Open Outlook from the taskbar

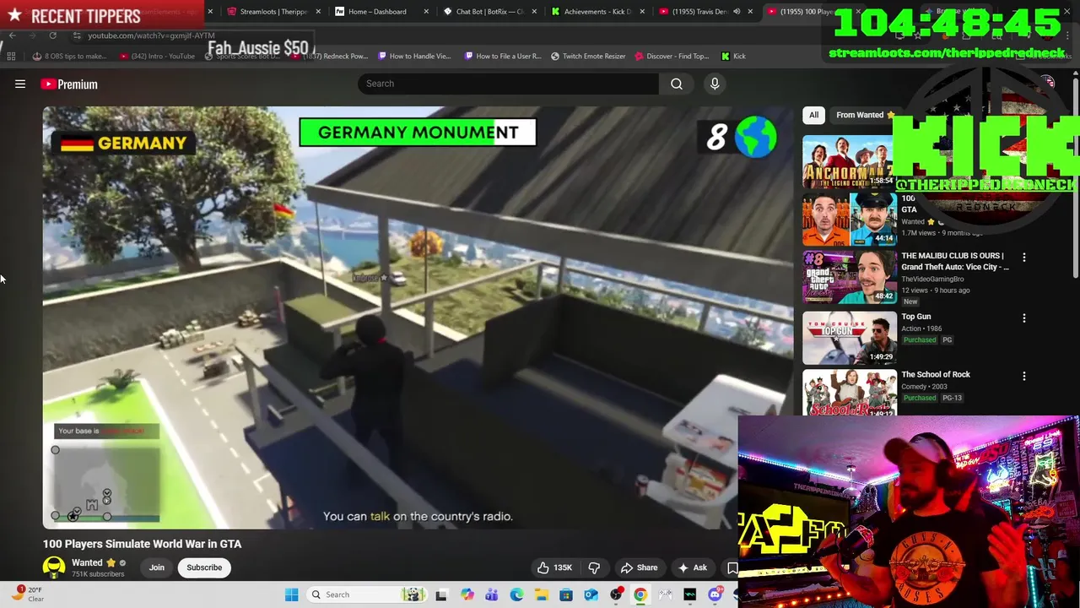[x=591, y=594]
